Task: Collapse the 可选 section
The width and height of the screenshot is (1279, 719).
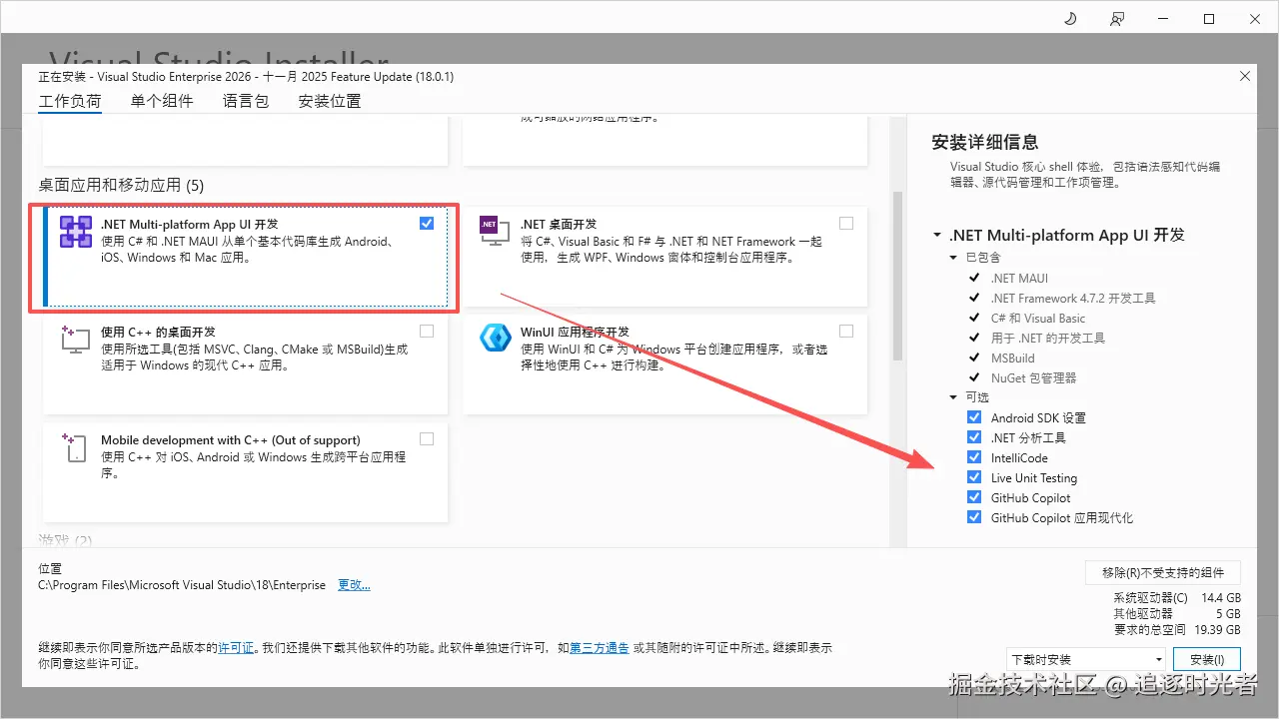Action: point(954,397)
